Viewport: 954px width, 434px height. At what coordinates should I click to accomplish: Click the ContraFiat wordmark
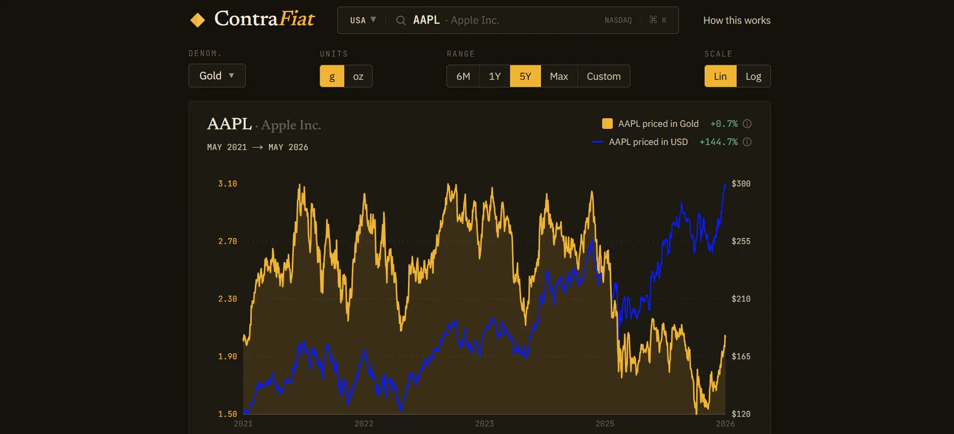pos(264,19)
